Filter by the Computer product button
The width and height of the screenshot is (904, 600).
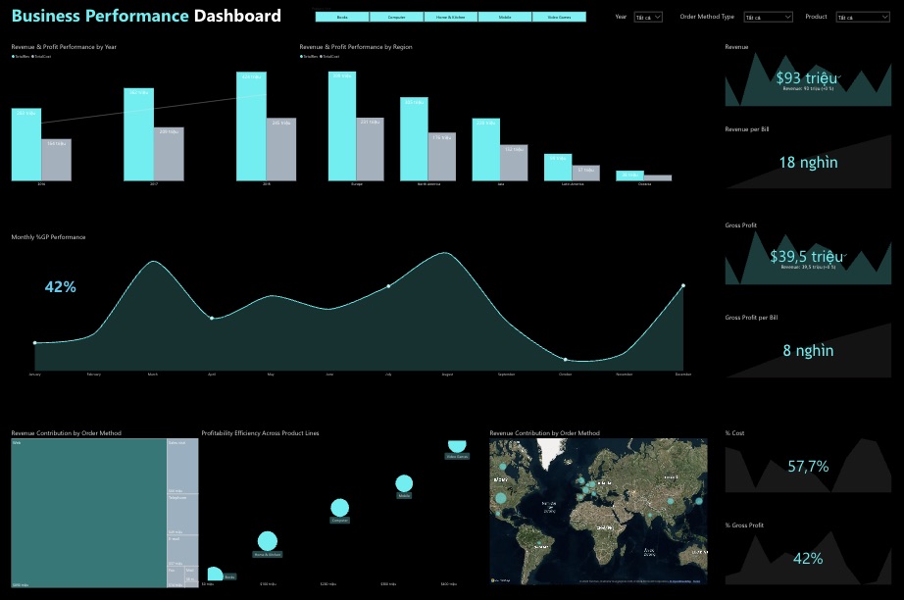tap(396, 17)
